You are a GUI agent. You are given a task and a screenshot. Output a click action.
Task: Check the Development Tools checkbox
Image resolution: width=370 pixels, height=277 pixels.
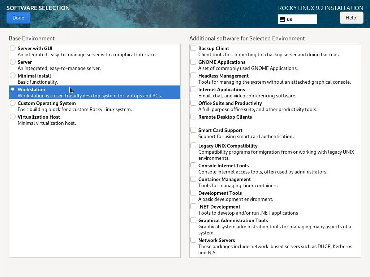193,193
